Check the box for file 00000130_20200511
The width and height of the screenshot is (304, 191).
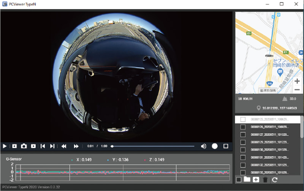tap(243, 150)
